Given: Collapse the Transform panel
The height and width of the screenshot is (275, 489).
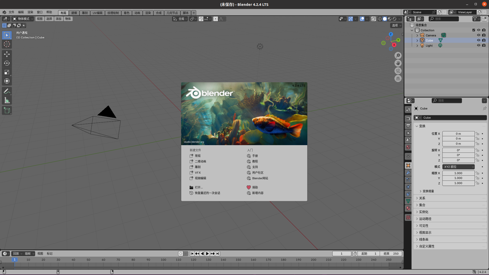Looking at the screenshot, I should coord(422,126).
